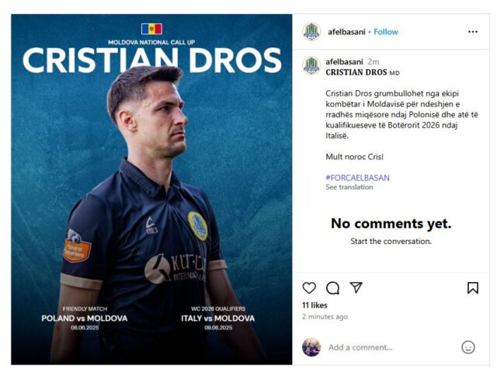
Task: Open the #FORCAELBASAN hashtag
Action: coord(357,178)
